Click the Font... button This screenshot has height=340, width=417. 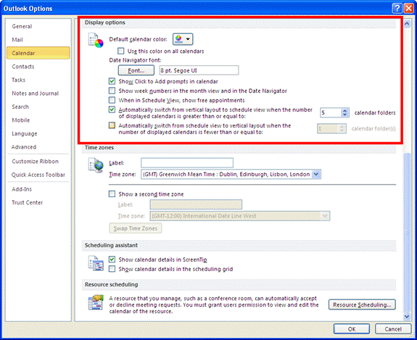(x=136, y=70)
